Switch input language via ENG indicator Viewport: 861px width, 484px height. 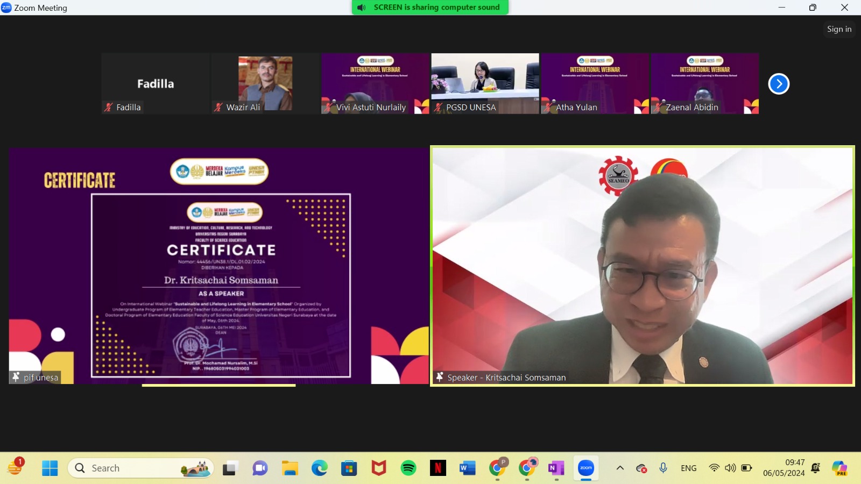point(688,468)
